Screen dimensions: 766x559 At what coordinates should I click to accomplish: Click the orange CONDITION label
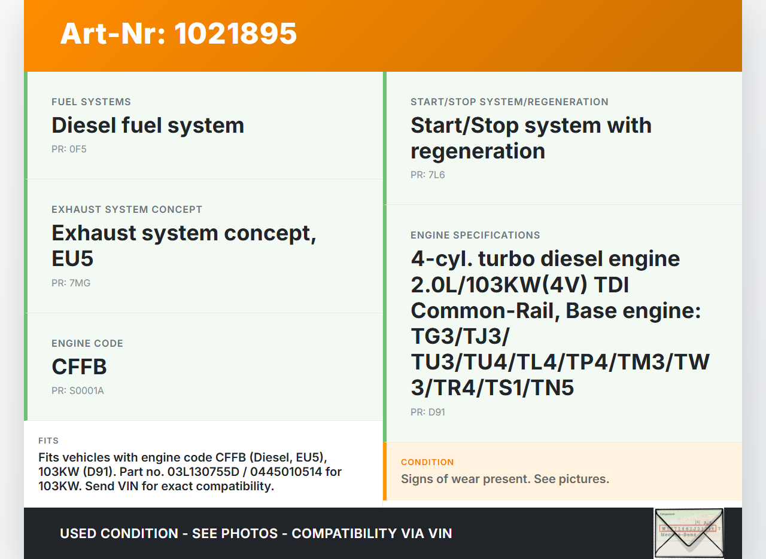coord(427,462)
